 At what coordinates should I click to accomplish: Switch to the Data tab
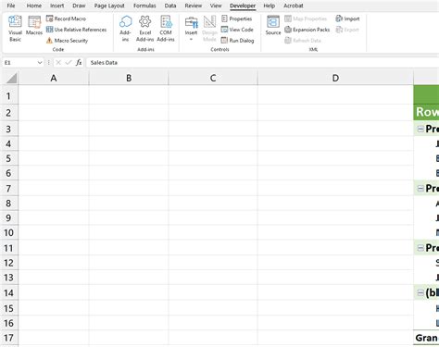click(x=170, y=6)
